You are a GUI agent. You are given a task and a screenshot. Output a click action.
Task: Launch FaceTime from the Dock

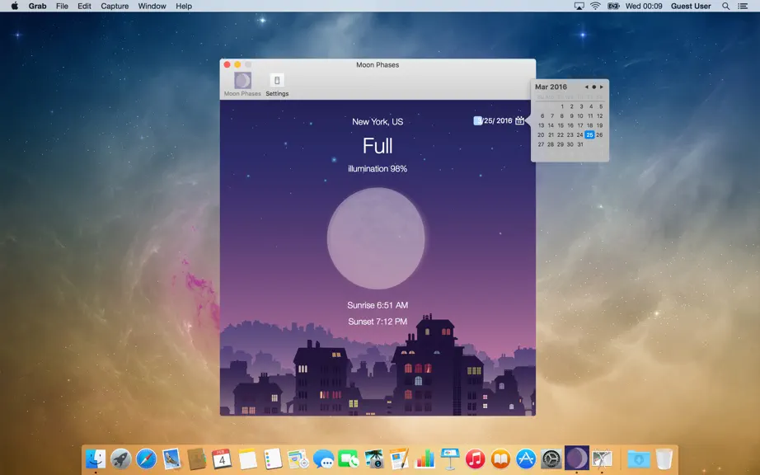click(x=349, y=459)
